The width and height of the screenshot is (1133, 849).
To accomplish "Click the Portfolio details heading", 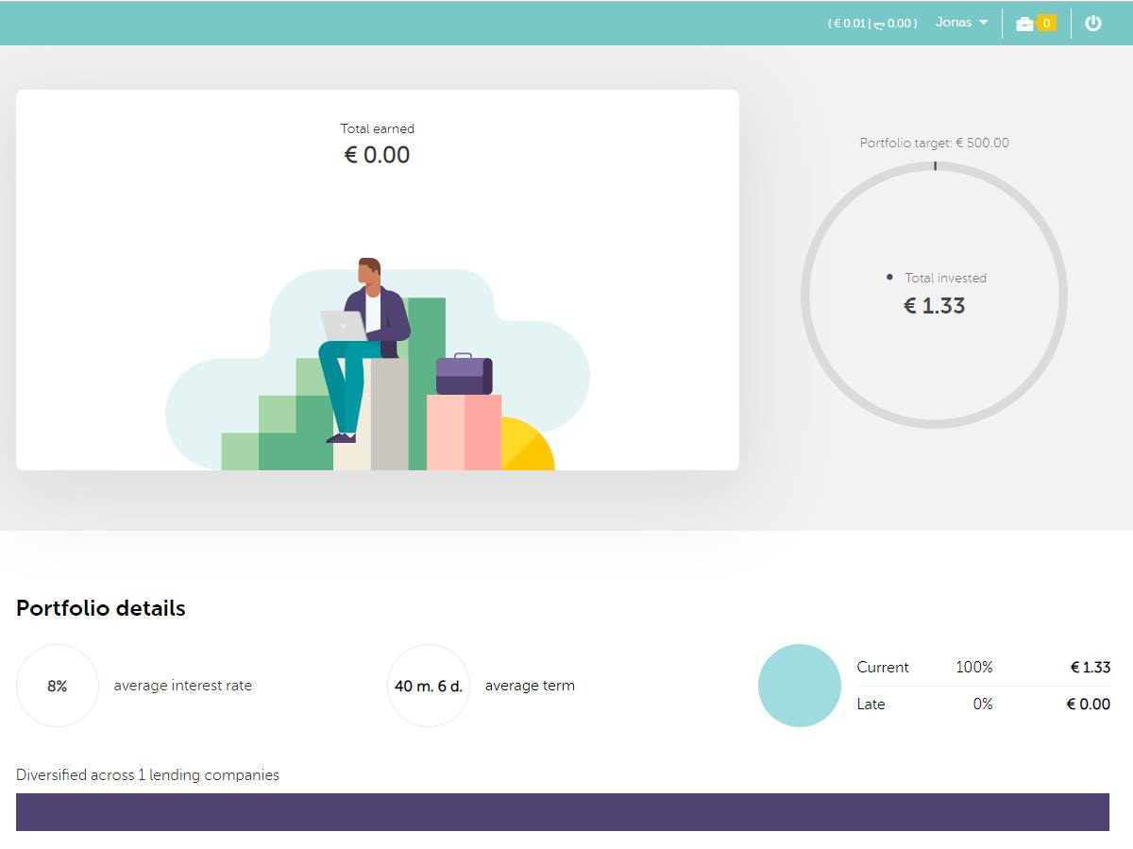I will (101, 608).
